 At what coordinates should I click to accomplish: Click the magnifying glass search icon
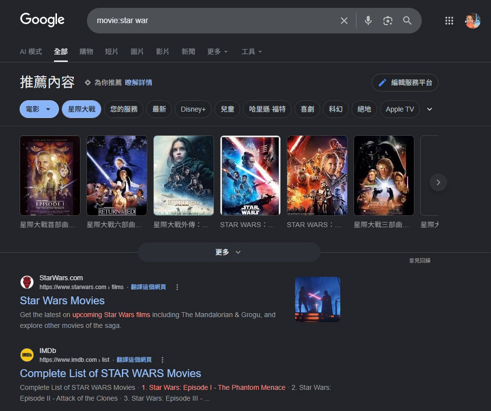pyautogui.click(x=407, y=21)
